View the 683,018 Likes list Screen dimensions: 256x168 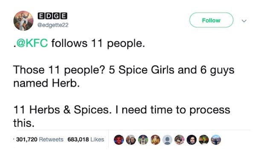(86, 140)
